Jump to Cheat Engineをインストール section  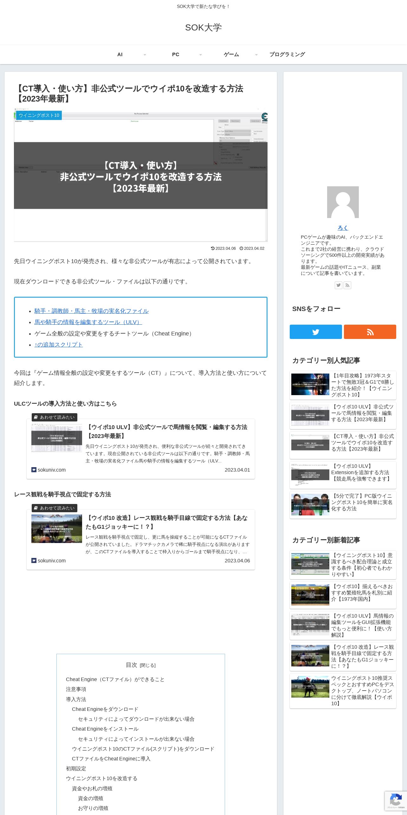[105, 729]
